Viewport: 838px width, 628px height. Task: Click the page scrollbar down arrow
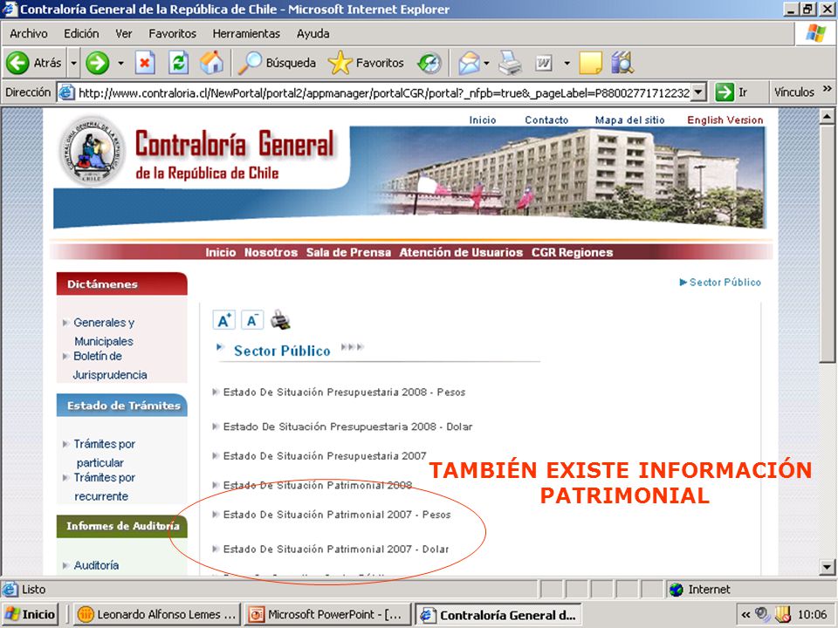pyautogui.click(x=827, y=567)
